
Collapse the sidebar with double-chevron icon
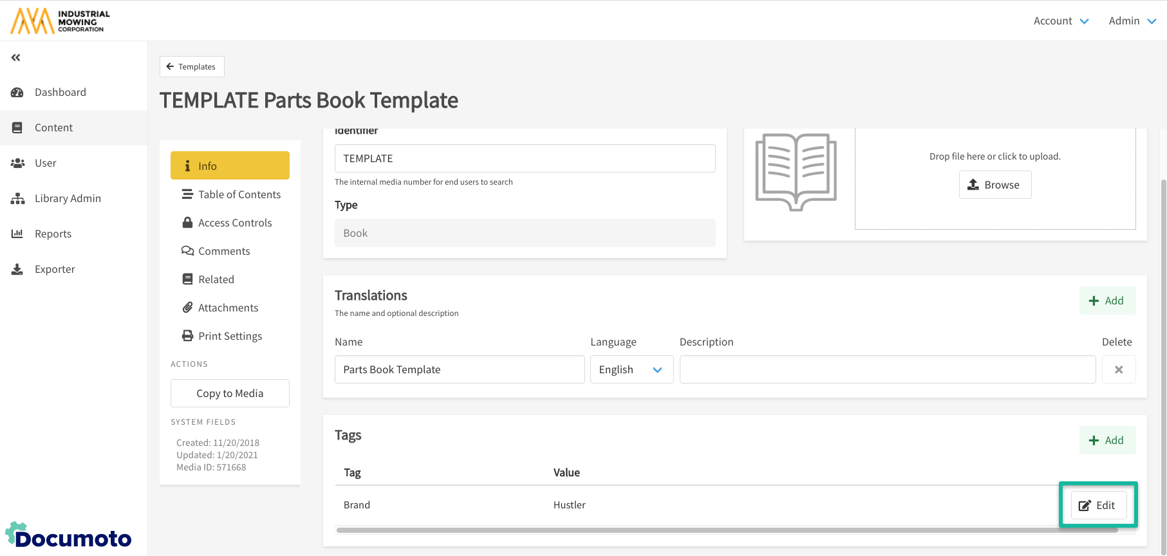point(16,58)
